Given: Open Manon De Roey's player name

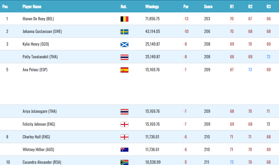Looking at the screenshot, I should coord(38,19).
